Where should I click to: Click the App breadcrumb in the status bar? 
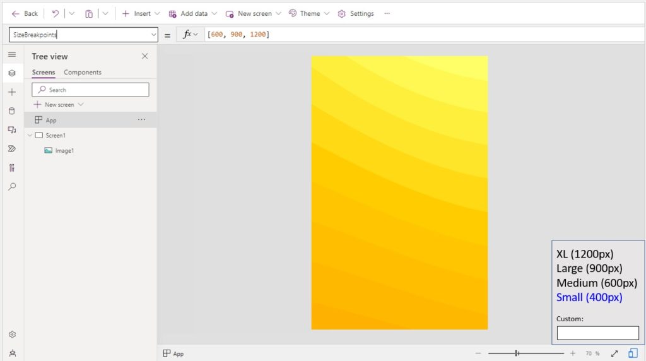point(173,353)
